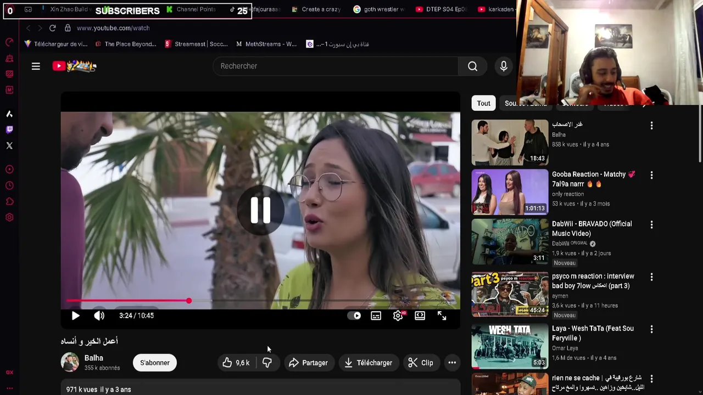Open sidebar three-dot setup menu
Image resolution: width=703 pixels, height=395 pixels.
pyautogui.click(x=9, y=388)
